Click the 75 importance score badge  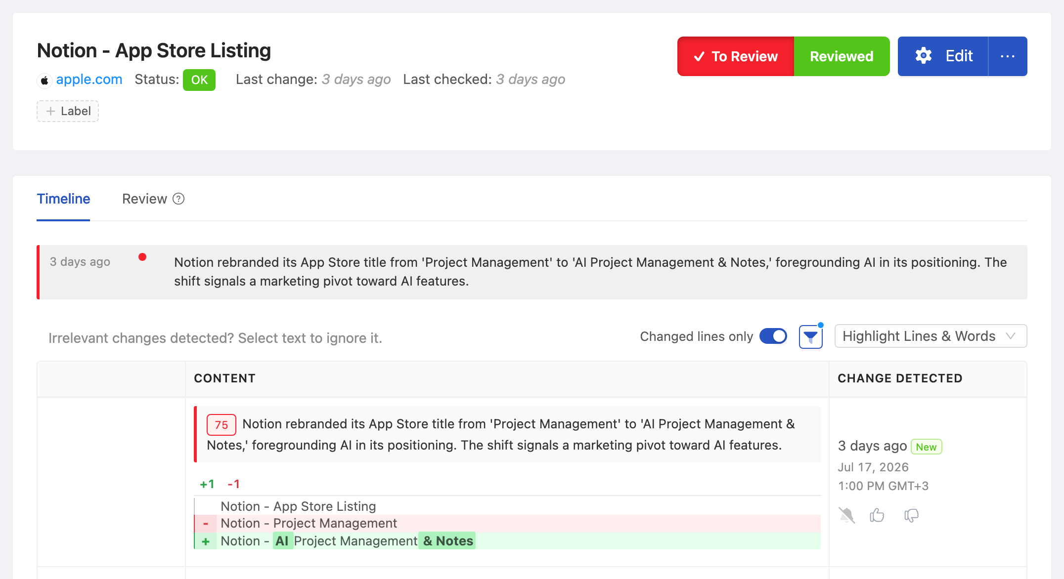tap(222, 425)
